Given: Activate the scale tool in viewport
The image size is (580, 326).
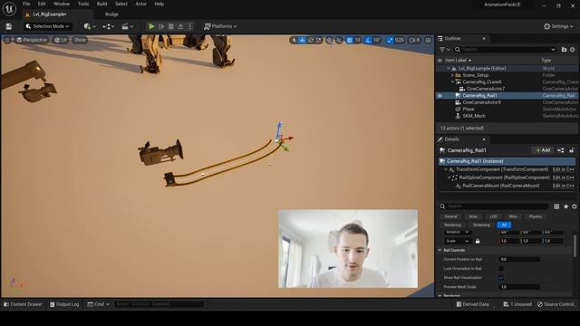Looking at the screenshot, I should (318, 40).
